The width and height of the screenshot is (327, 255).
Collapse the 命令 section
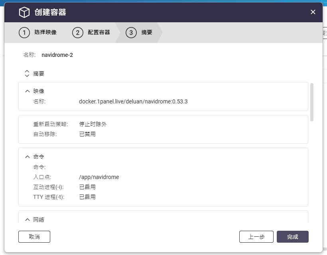click(28, 157)
